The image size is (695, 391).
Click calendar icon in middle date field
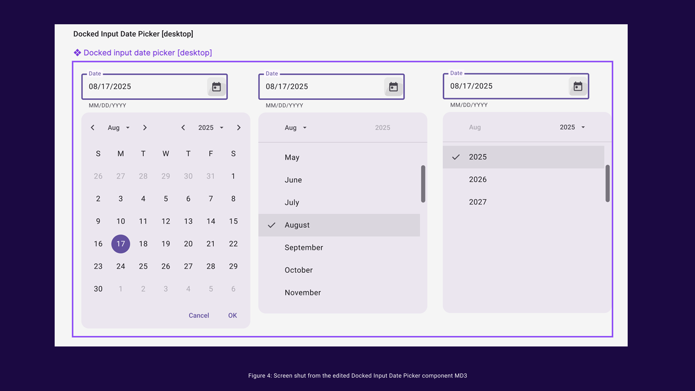pyautogui.click(x=393, y=87)
